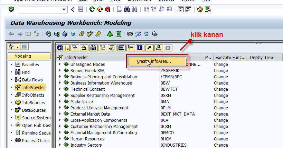
Task: Click the Refresh Tree icon
Action: (60, 48)
